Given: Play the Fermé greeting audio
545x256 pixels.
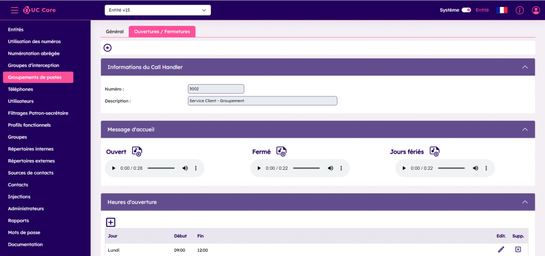Looking at the screenshot, I should [x=259, y=168].
